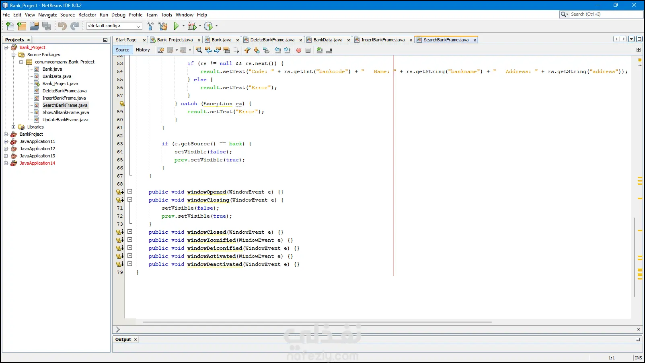Open Debug Project dropdown arrow
The height and width of the screenshot is (363, 645).
[x=200, y=26]
